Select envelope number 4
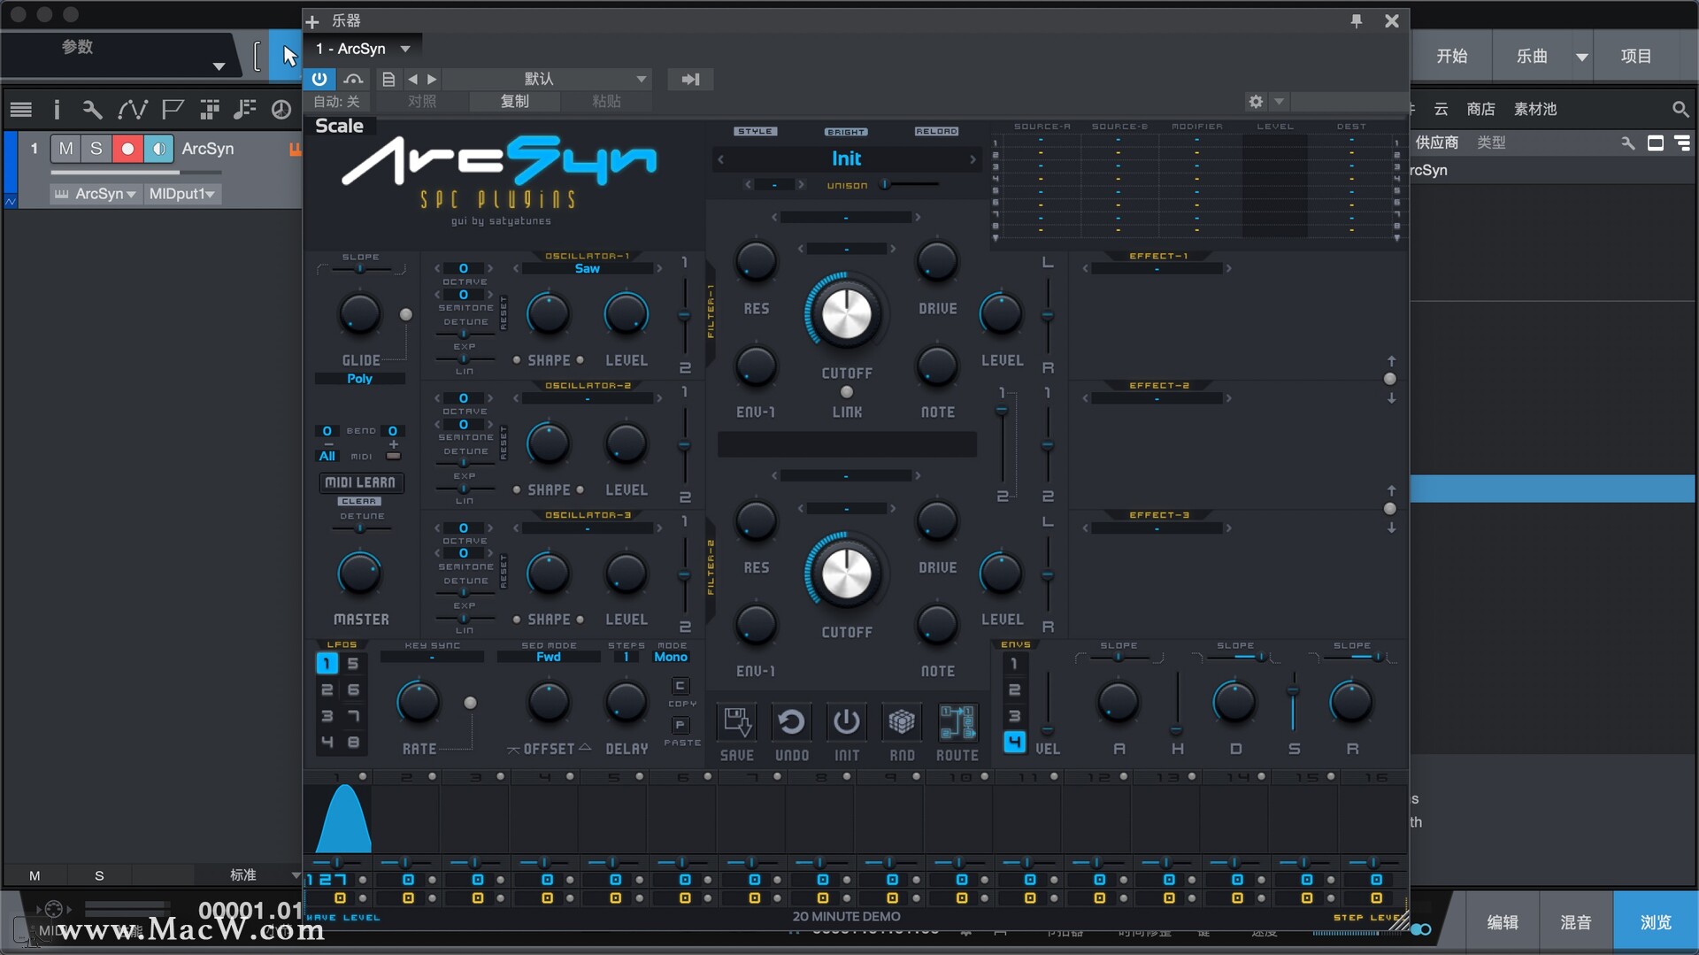Viewport: 1699px width, 955px height. 1014,741
